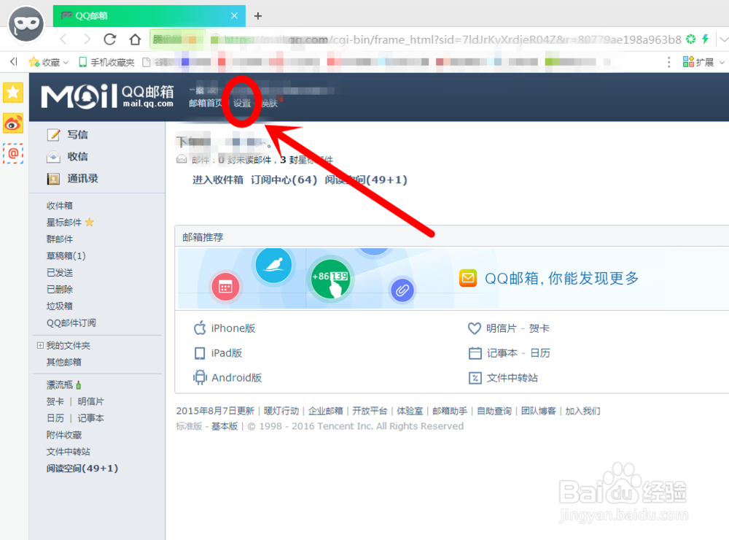This screenshot has height=540, width=729.
Task: Click the +86 139 green bubble
Action: click(330, 279)
